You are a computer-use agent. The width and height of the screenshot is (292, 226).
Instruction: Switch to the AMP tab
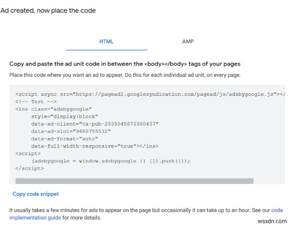188,42
